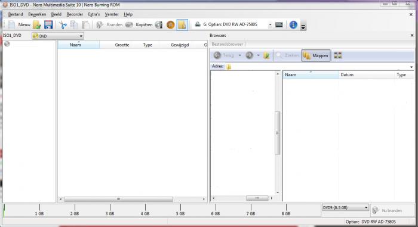Click the orange round eject icon
Viewport: 418px width, 227px height.
(x=171, y=25)
